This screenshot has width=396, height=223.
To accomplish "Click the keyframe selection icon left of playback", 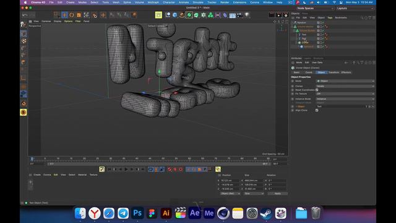I will [x=101, y=169].
